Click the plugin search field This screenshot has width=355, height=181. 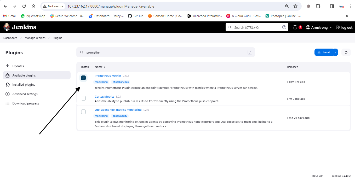(x=165, y=52)
